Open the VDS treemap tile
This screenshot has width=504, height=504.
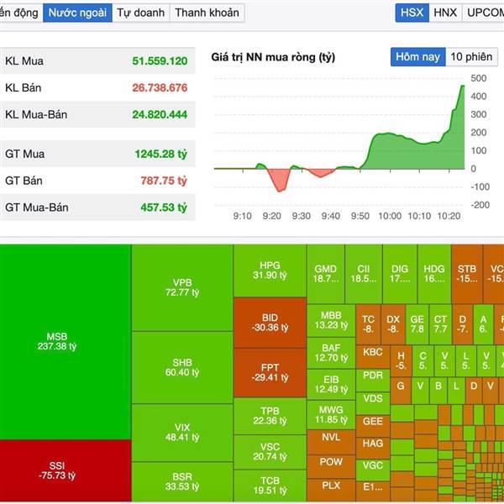click(x=373, y=403)
